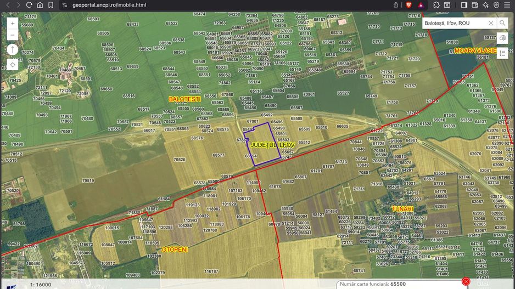515x289 pixels.
Task: Open Brave Rewards triangle icon
Action: 421,5
